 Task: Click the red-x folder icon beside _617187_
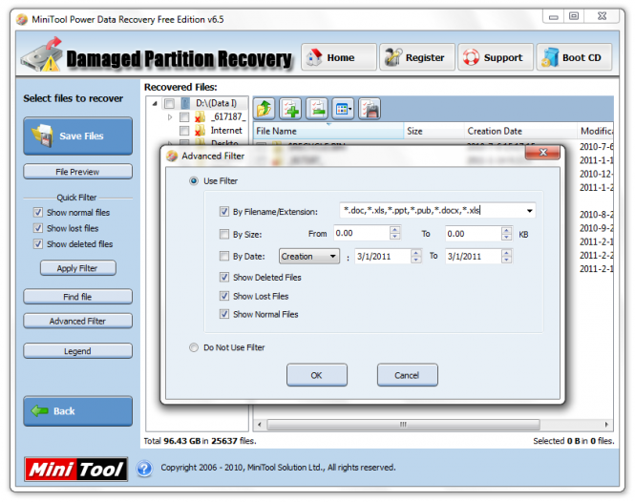coord(200,117)
